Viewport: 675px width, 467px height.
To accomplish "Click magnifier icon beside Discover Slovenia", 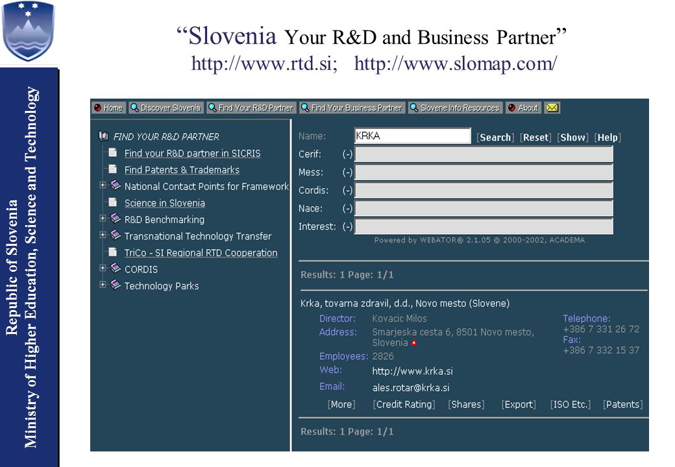I will coord(135,108).
